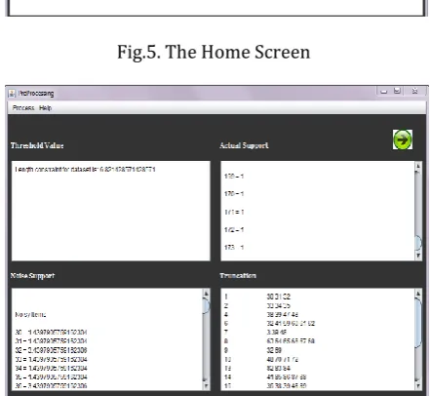Viewport: 430px width, 396px height.
Task: Close the PreProcessing window
Action: [414, 91]
